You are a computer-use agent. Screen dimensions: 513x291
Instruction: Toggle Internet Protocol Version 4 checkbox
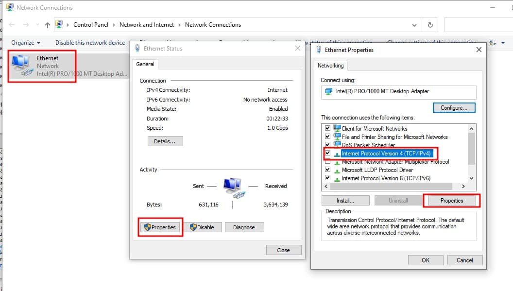click(x=327, y=153)
